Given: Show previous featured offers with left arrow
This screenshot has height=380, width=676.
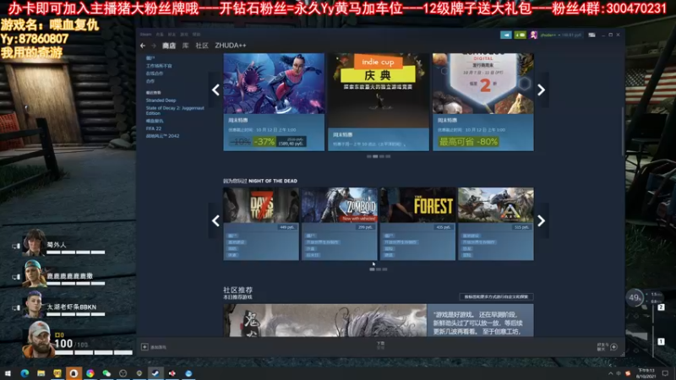Looking at the screenshot, I should pyautogui.click(x=215, y=90).
